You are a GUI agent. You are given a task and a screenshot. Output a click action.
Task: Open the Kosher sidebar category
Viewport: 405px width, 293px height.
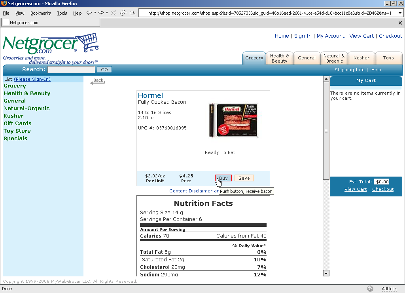13,116
